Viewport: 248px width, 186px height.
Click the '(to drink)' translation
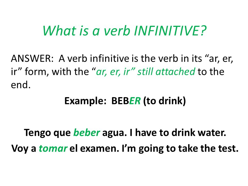[x=164, y=101]
